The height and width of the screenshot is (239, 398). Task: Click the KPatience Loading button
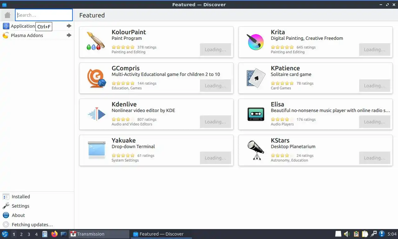click(375, 86)
